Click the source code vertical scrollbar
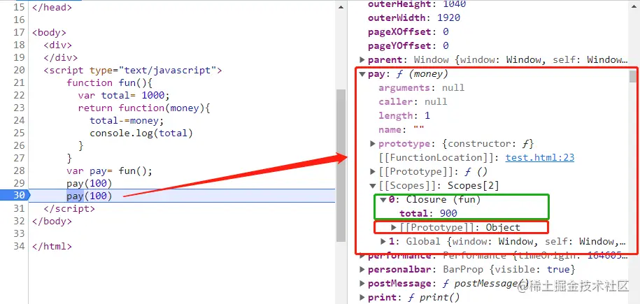Screen dimensions: 640x304 click(x=341, y=165)
